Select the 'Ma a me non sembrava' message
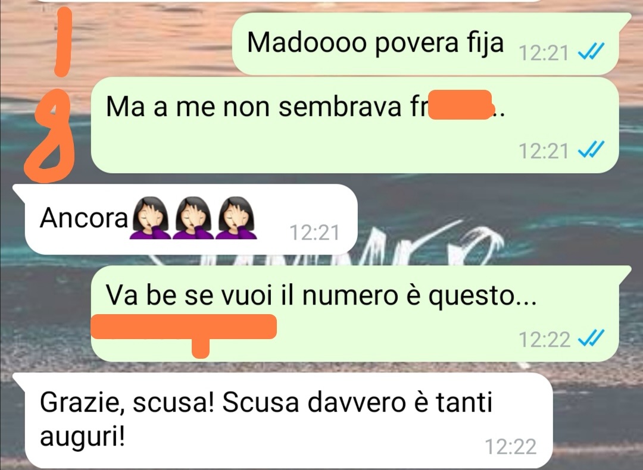643x470 pixels. coord(355,125)
